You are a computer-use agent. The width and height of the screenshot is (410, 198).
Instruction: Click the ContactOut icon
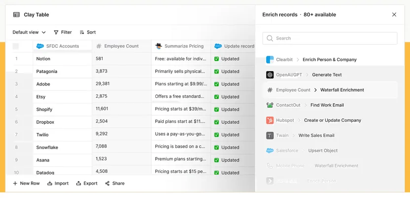[270, 105]
